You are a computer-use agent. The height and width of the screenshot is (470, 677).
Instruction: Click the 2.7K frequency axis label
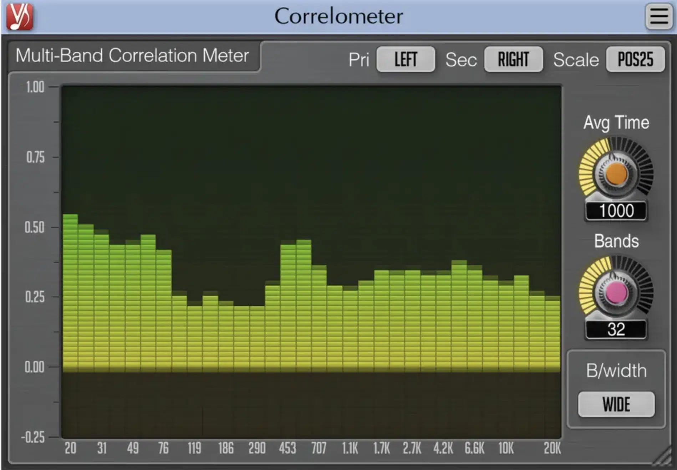click(412, 448)
